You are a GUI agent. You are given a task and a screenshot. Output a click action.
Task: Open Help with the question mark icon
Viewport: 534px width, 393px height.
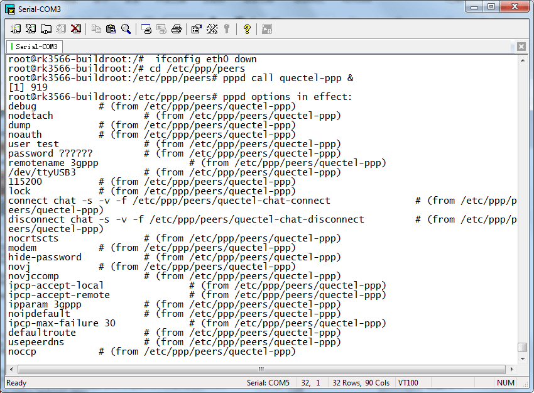point(246,28)
